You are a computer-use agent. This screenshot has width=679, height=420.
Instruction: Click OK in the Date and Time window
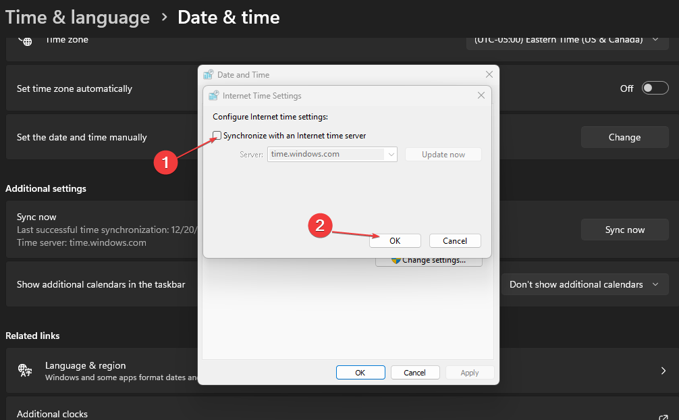(x=360, y=372)
